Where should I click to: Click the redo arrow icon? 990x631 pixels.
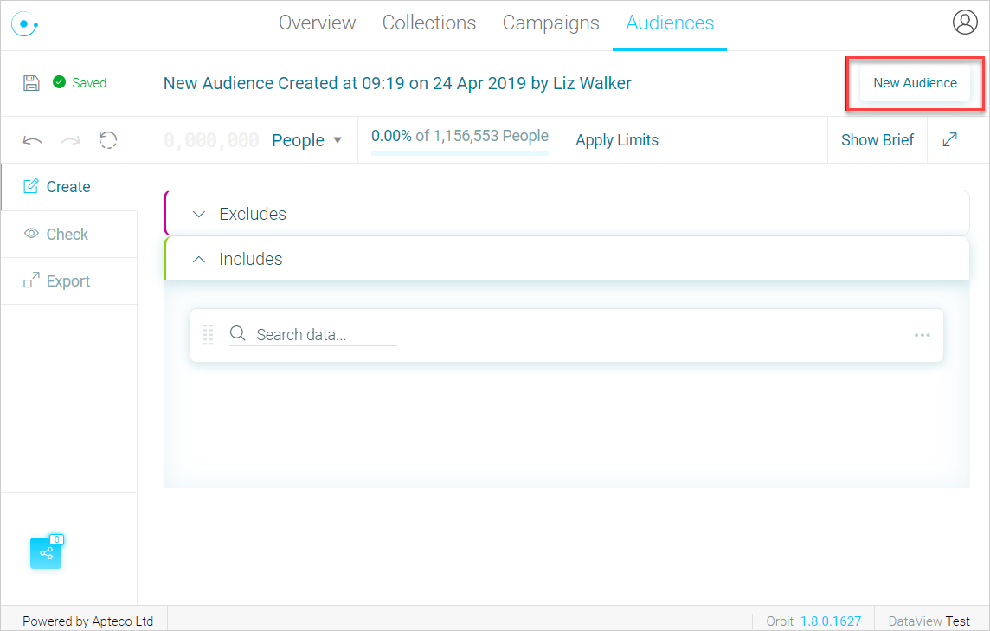pyautogui.click(x=71, y=140)
